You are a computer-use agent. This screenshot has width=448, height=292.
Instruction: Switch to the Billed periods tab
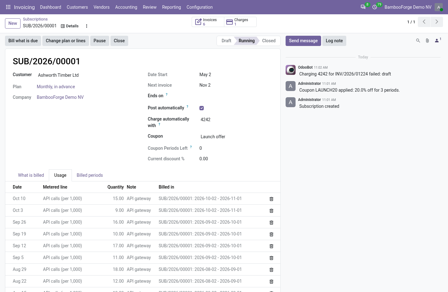coord(90,175)
